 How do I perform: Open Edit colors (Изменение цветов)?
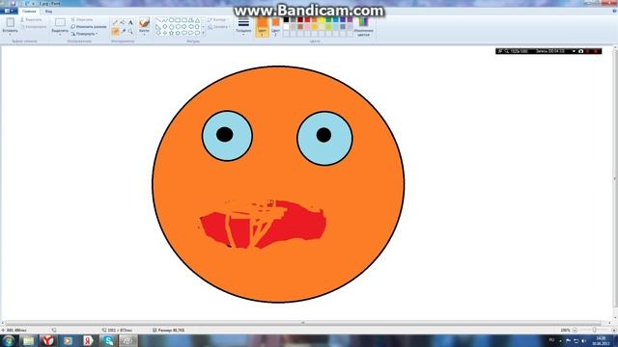[363, 27]
